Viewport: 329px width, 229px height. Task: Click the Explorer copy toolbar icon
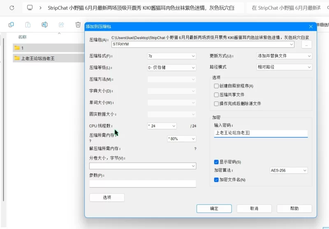(11, 25)
